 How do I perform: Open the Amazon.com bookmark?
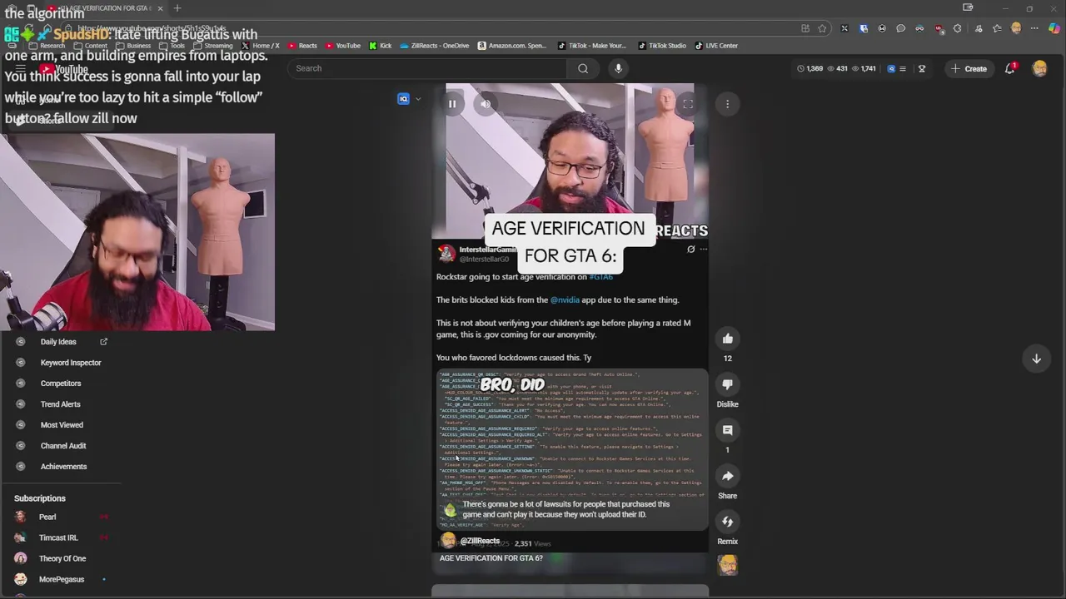(x=513, y=46)
